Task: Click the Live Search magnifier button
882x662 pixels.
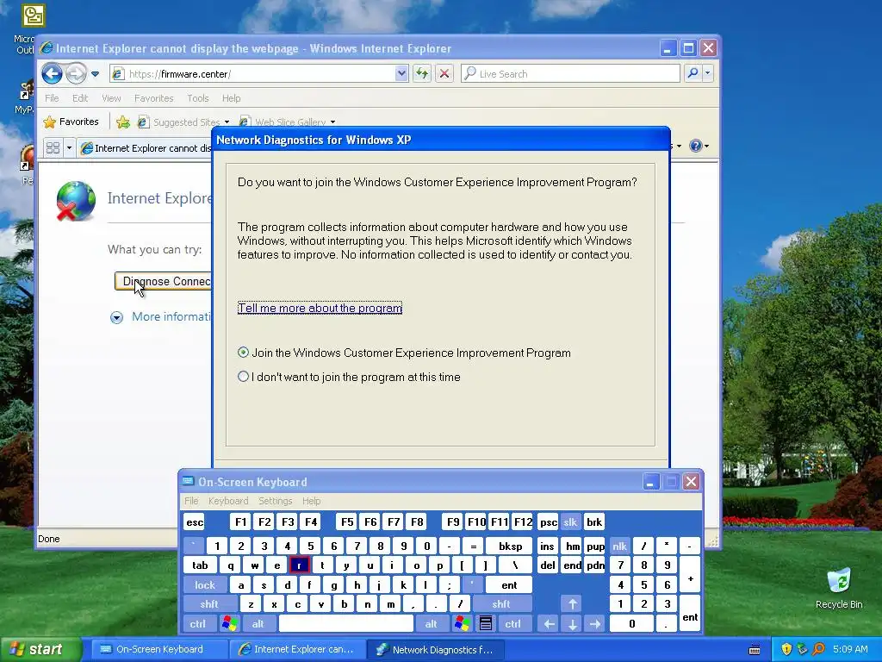Action: (x=693, y=73)
